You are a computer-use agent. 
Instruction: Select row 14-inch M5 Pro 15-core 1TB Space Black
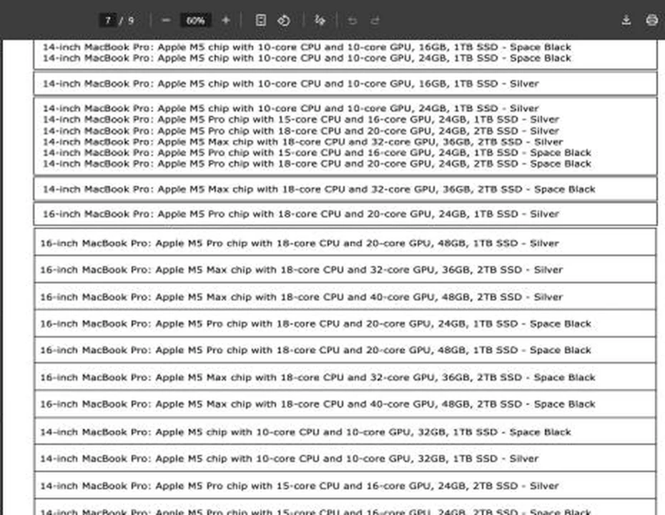317,153
